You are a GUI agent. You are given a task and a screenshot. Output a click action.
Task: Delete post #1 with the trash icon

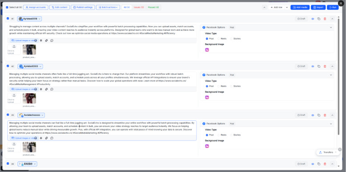pyautogui.click(x=325, y=19)
